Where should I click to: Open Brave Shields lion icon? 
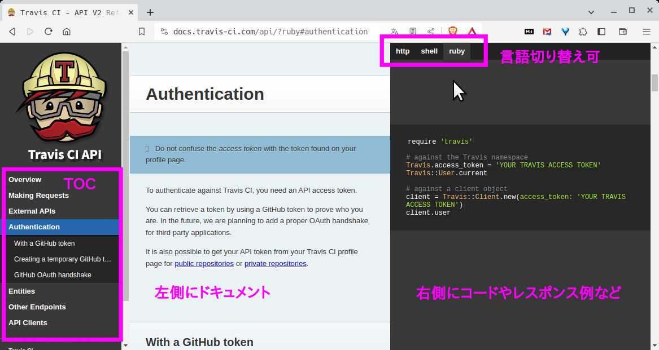(453, 31)
